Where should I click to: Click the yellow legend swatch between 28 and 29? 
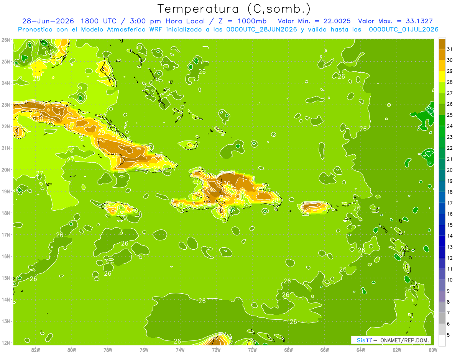442,77
